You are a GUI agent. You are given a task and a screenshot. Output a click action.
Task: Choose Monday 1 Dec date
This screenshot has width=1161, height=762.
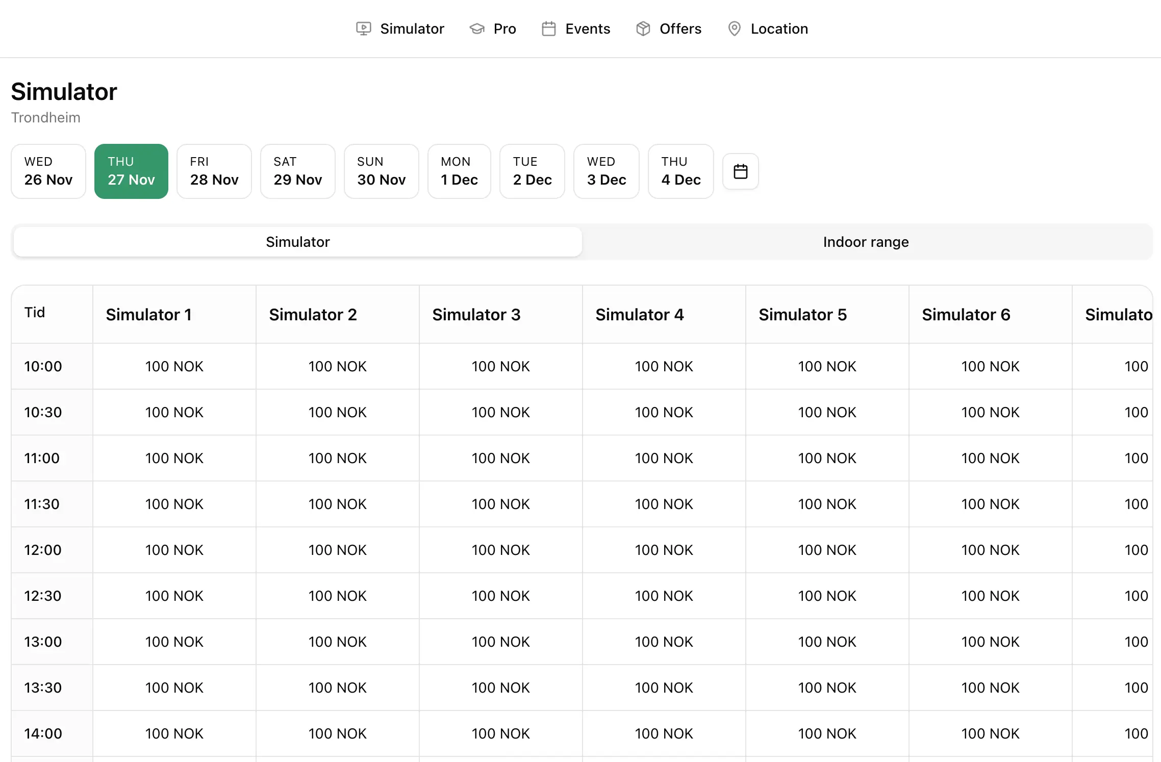pyautogui.click(x=459, y=171)
